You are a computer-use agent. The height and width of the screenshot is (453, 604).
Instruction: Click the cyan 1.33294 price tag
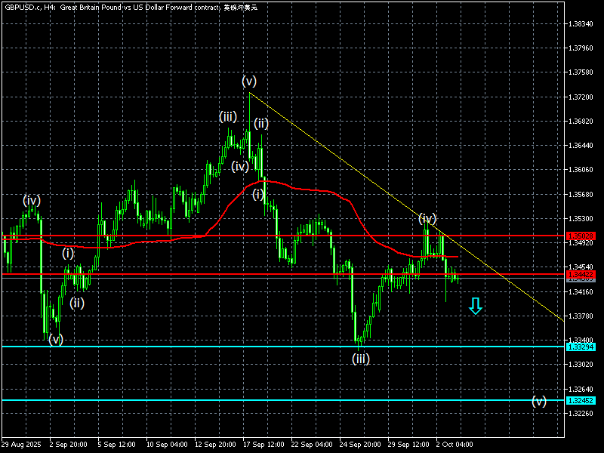coord(581,347)
